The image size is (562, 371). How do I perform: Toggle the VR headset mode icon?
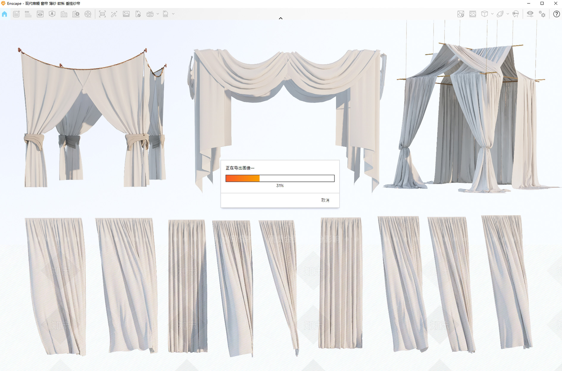tap(516, 14)
